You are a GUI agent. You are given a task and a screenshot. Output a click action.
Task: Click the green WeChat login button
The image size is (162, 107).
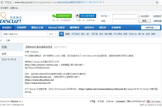(62, 16)
